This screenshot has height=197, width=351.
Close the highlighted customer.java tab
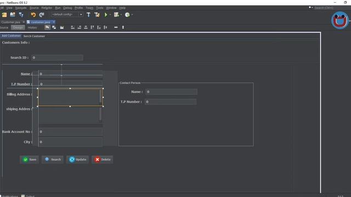click(54, 22)
